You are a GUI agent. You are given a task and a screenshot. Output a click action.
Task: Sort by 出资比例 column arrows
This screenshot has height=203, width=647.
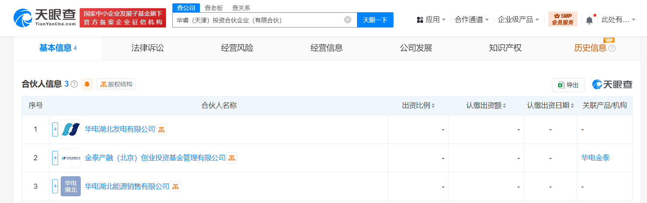[x=433, y=106]
